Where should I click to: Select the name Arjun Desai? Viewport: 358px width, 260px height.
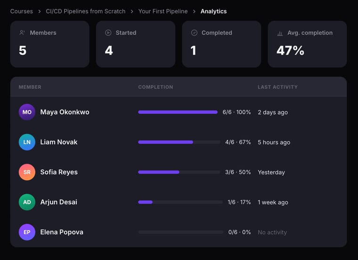[59, 202]
